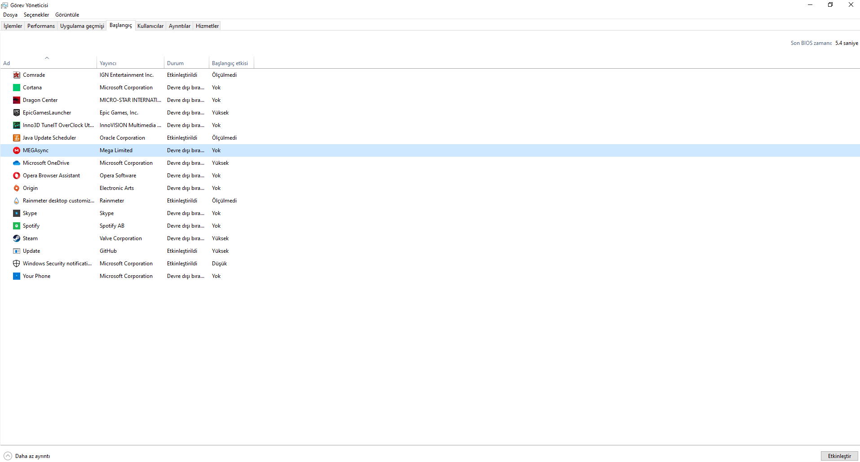Select the Dragon Center entry name
Screen dimensions: 860x462
point(40,100)
